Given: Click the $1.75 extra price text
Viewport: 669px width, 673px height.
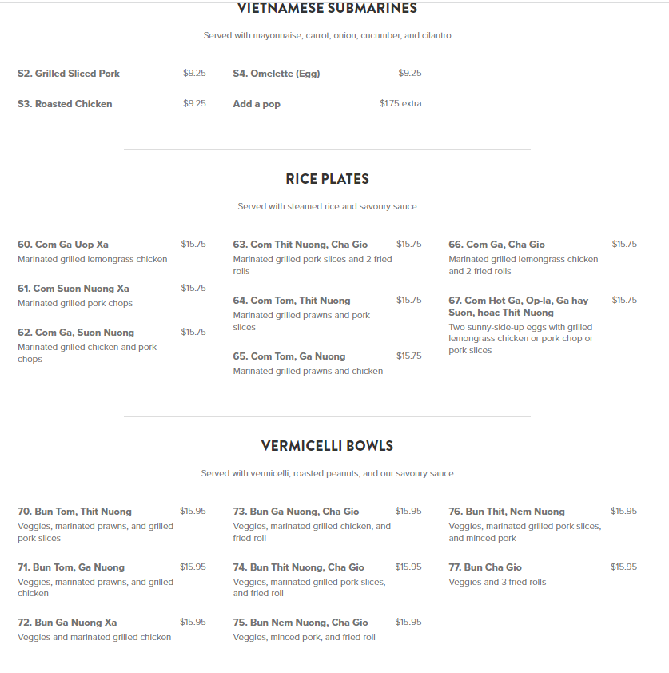Looking at the screenshot, I should click(x=400, y=104).
